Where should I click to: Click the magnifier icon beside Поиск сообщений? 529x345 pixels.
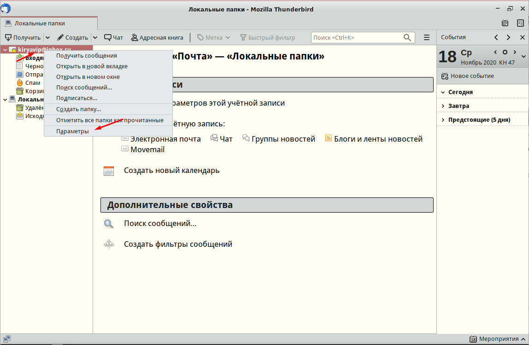click(109, 224)
